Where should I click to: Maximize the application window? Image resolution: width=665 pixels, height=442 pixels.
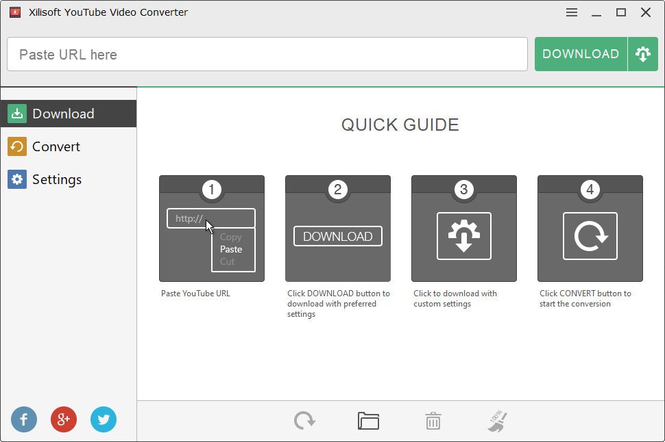point(621,12)
